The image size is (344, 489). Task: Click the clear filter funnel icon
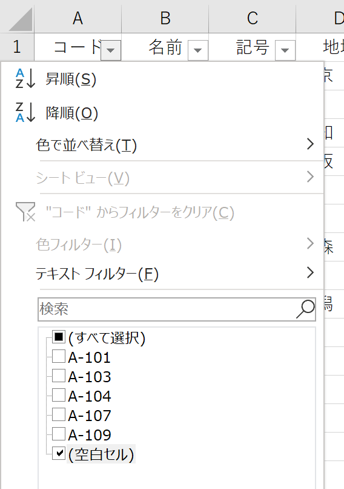pyautogui.click(x=25, y=212)
